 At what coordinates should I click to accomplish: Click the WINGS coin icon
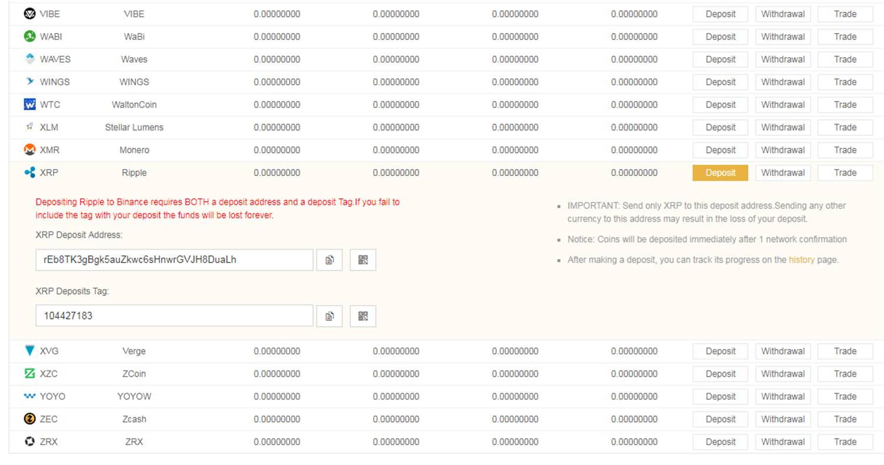29,82
